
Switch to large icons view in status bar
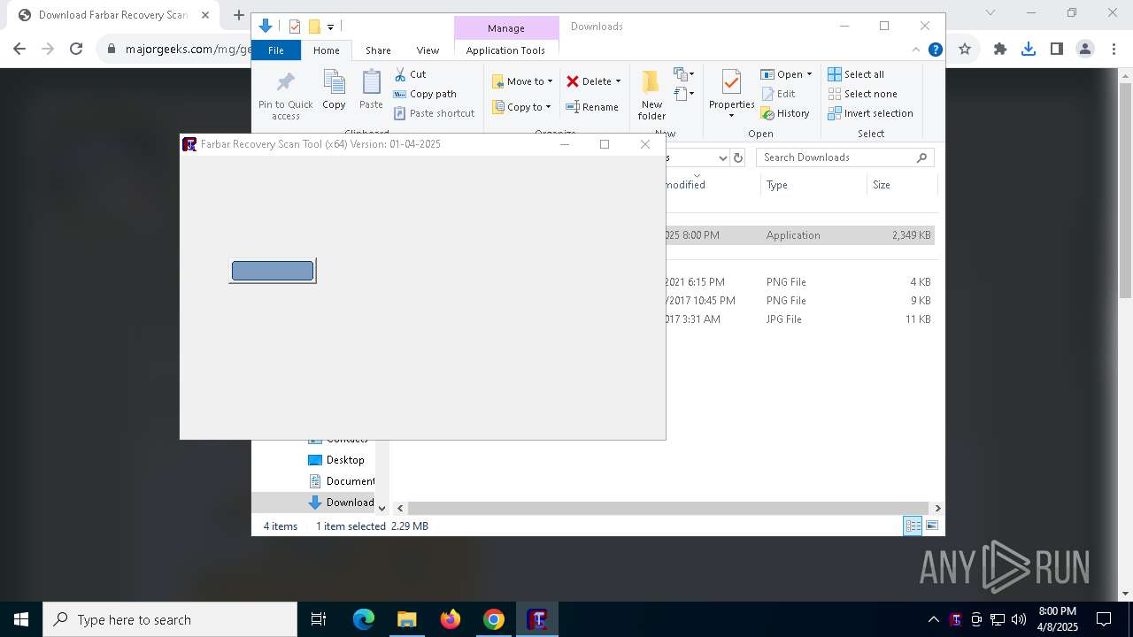pyautogui.click(x=932, y=526)
